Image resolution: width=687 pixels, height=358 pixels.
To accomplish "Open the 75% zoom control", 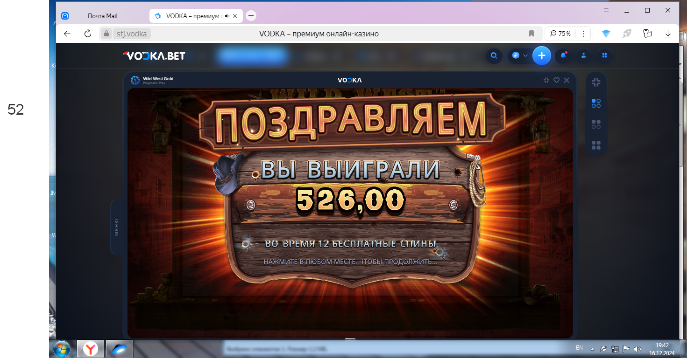I will (560, 34).
